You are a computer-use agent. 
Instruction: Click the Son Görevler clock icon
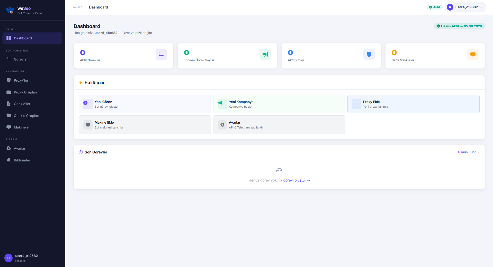click(81, 152)
